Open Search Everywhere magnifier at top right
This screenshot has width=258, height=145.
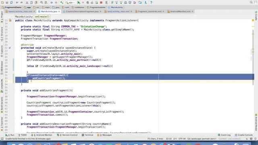251,2
